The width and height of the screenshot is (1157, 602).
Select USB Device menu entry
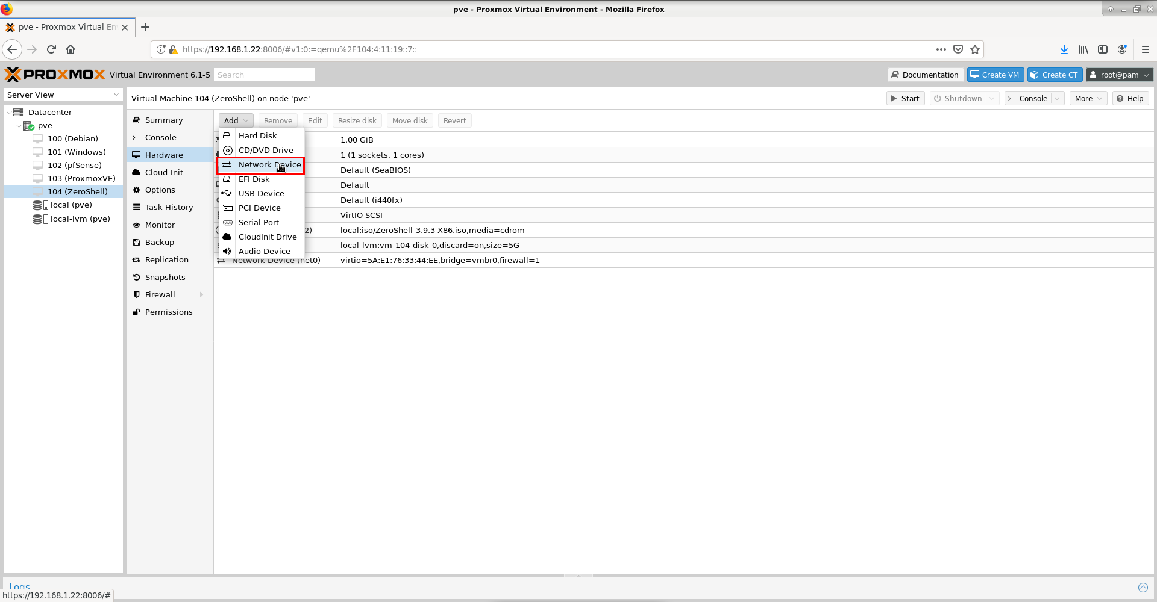[261, 193]
